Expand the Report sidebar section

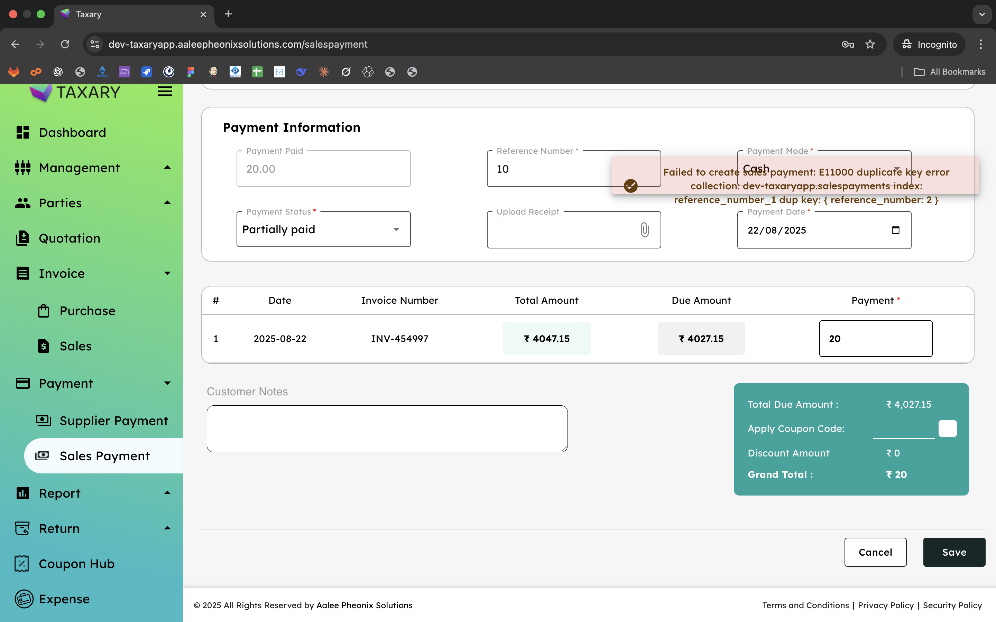click(167, 493)
